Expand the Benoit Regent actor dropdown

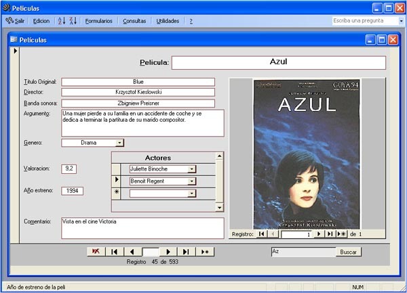coord(191,181)
